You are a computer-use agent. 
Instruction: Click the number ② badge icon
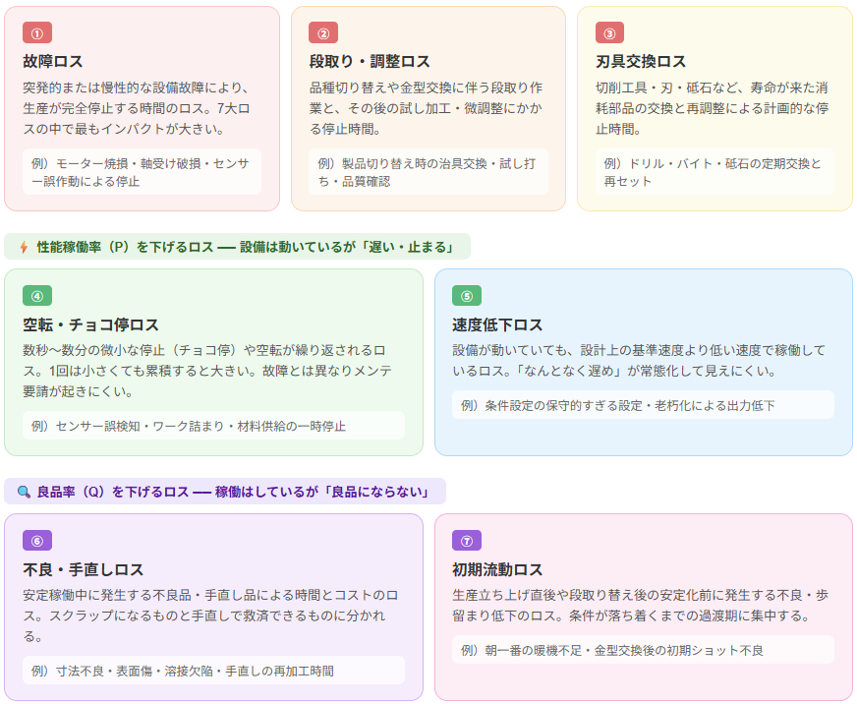pos(323,32)
